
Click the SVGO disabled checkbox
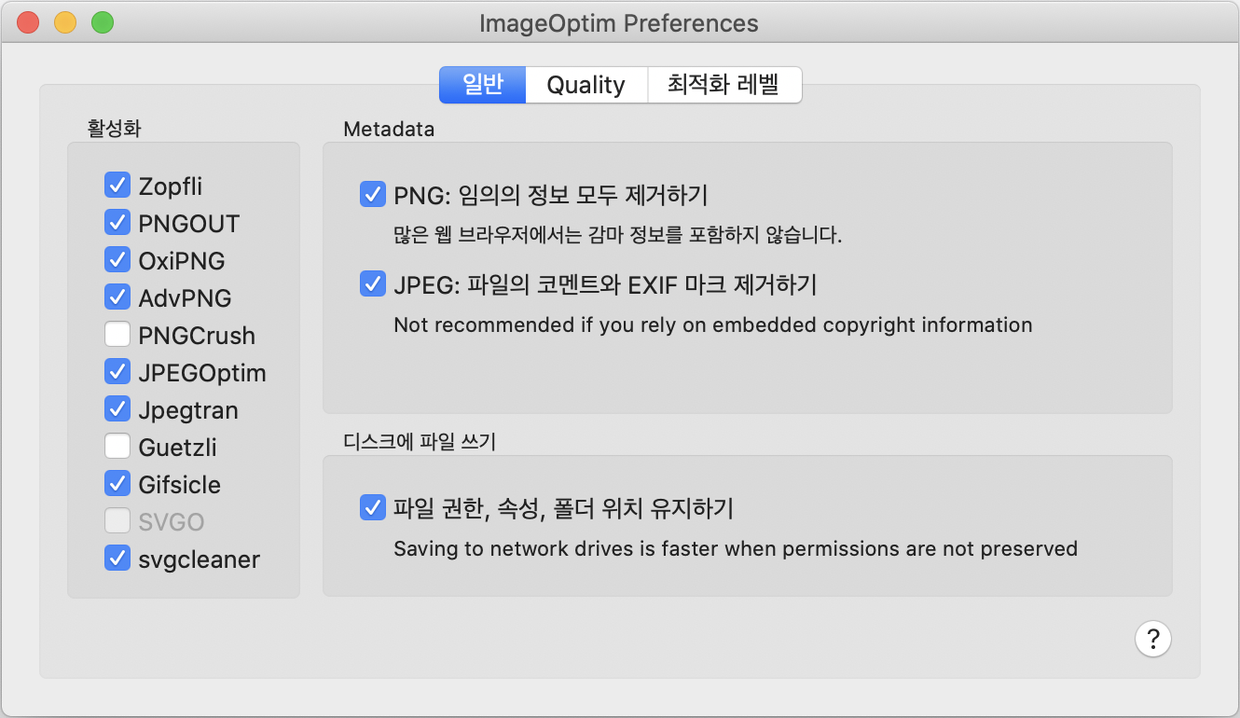[x=117, y=520]
